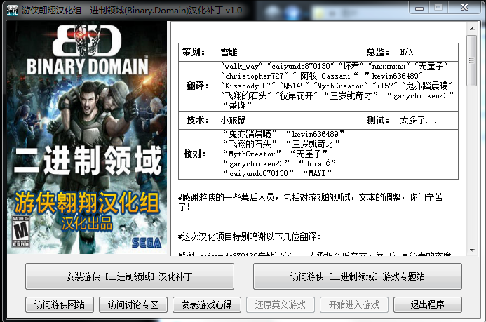
Task: Click the 翻译 row label
Action: (197, 86)
